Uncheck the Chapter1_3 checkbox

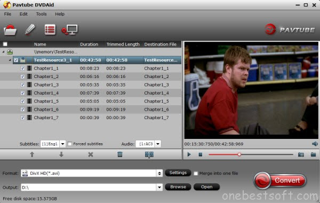pyautogui.click(x=22, y=84)
